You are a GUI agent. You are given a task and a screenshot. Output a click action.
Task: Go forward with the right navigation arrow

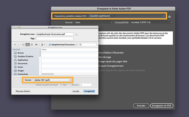pyautogui.click(x=19, y=45)
